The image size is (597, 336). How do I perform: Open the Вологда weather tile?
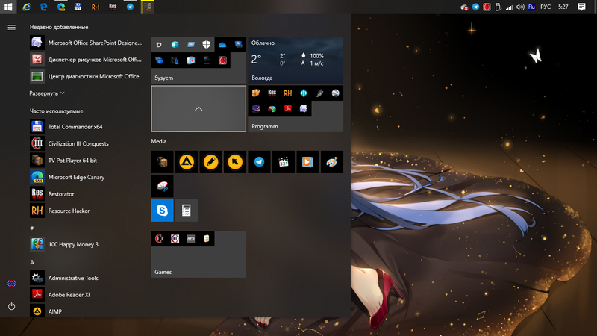click(x=296, y=60)
